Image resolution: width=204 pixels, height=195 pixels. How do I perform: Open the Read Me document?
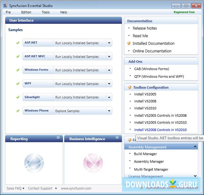pyautogui.click(x=140, y=36)
